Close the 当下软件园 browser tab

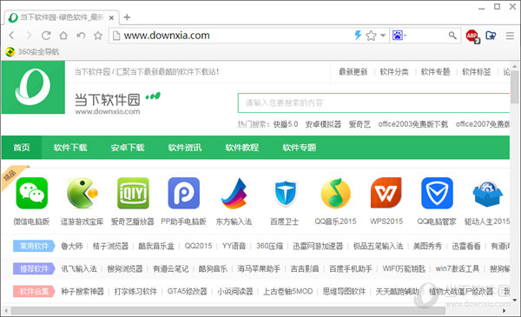[x=112, y=18]
